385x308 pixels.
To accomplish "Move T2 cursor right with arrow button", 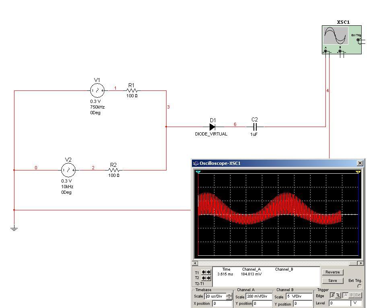I will tap(208, 278).
